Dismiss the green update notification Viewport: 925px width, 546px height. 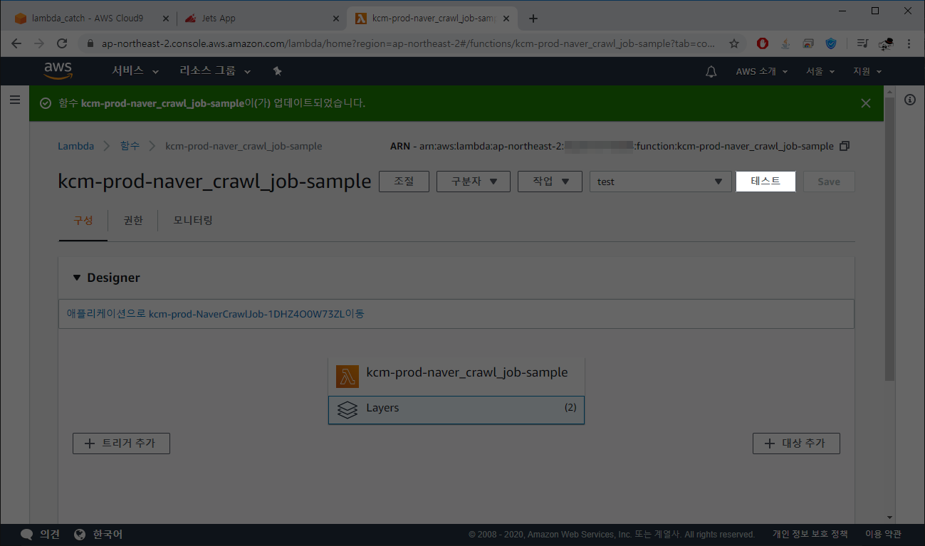pos(866,103)
